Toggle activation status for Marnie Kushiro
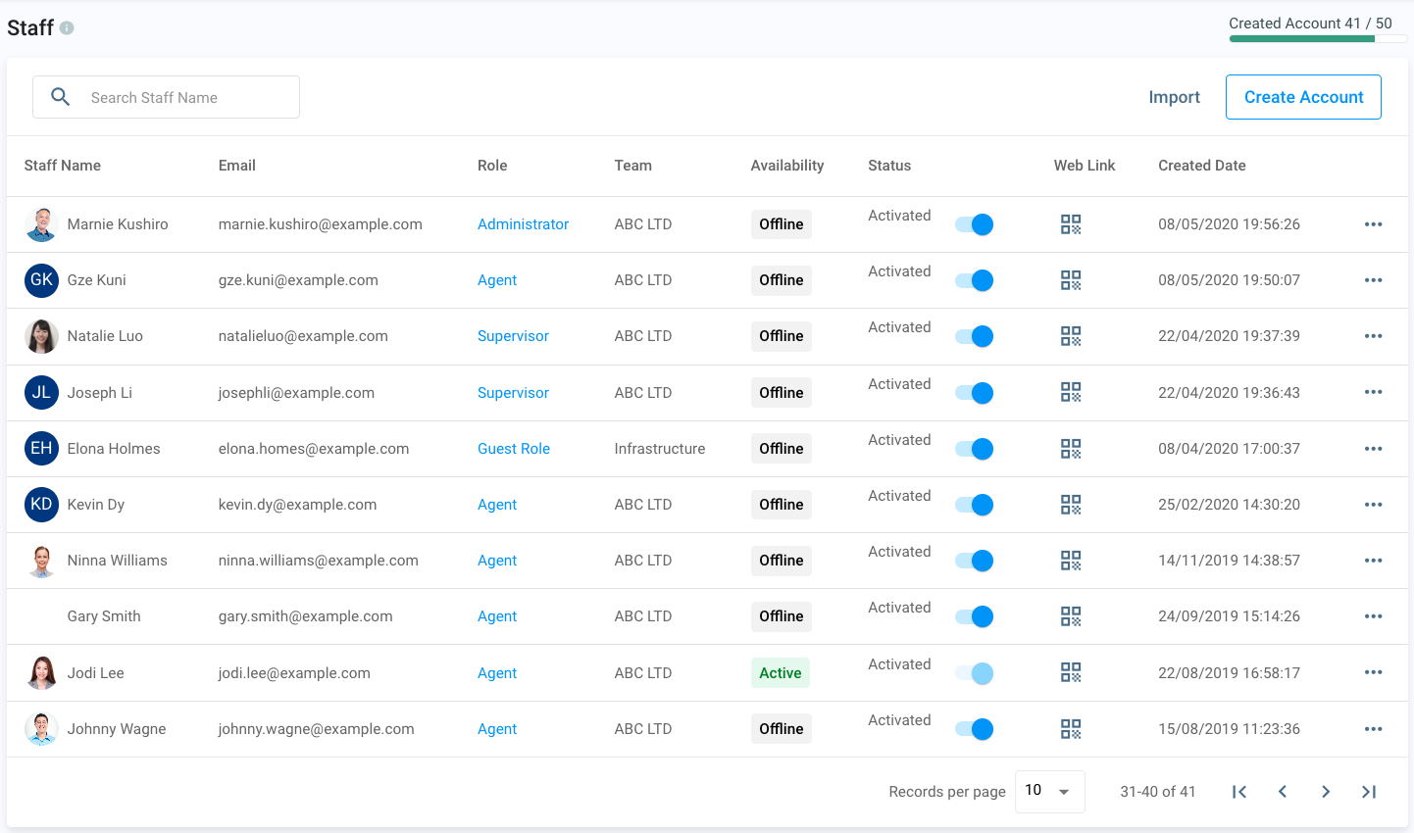Viewport: 1414px width, 833px height. 975,224
